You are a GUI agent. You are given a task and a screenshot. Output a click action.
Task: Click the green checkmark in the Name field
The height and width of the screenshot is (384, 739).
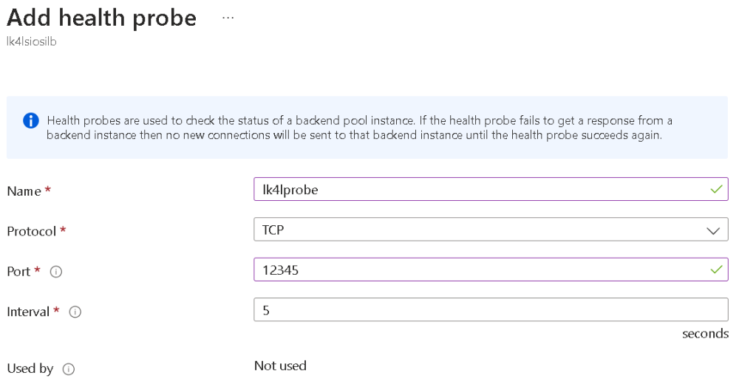pyautogui.click(x=715, y=190)
